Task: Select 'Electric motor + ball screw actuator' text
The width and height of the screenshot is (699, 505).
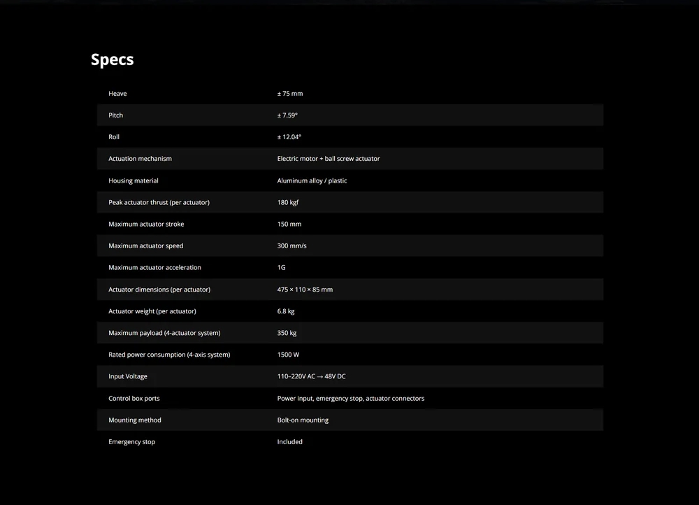Action: pyautogui.click(x=329, y=159)
